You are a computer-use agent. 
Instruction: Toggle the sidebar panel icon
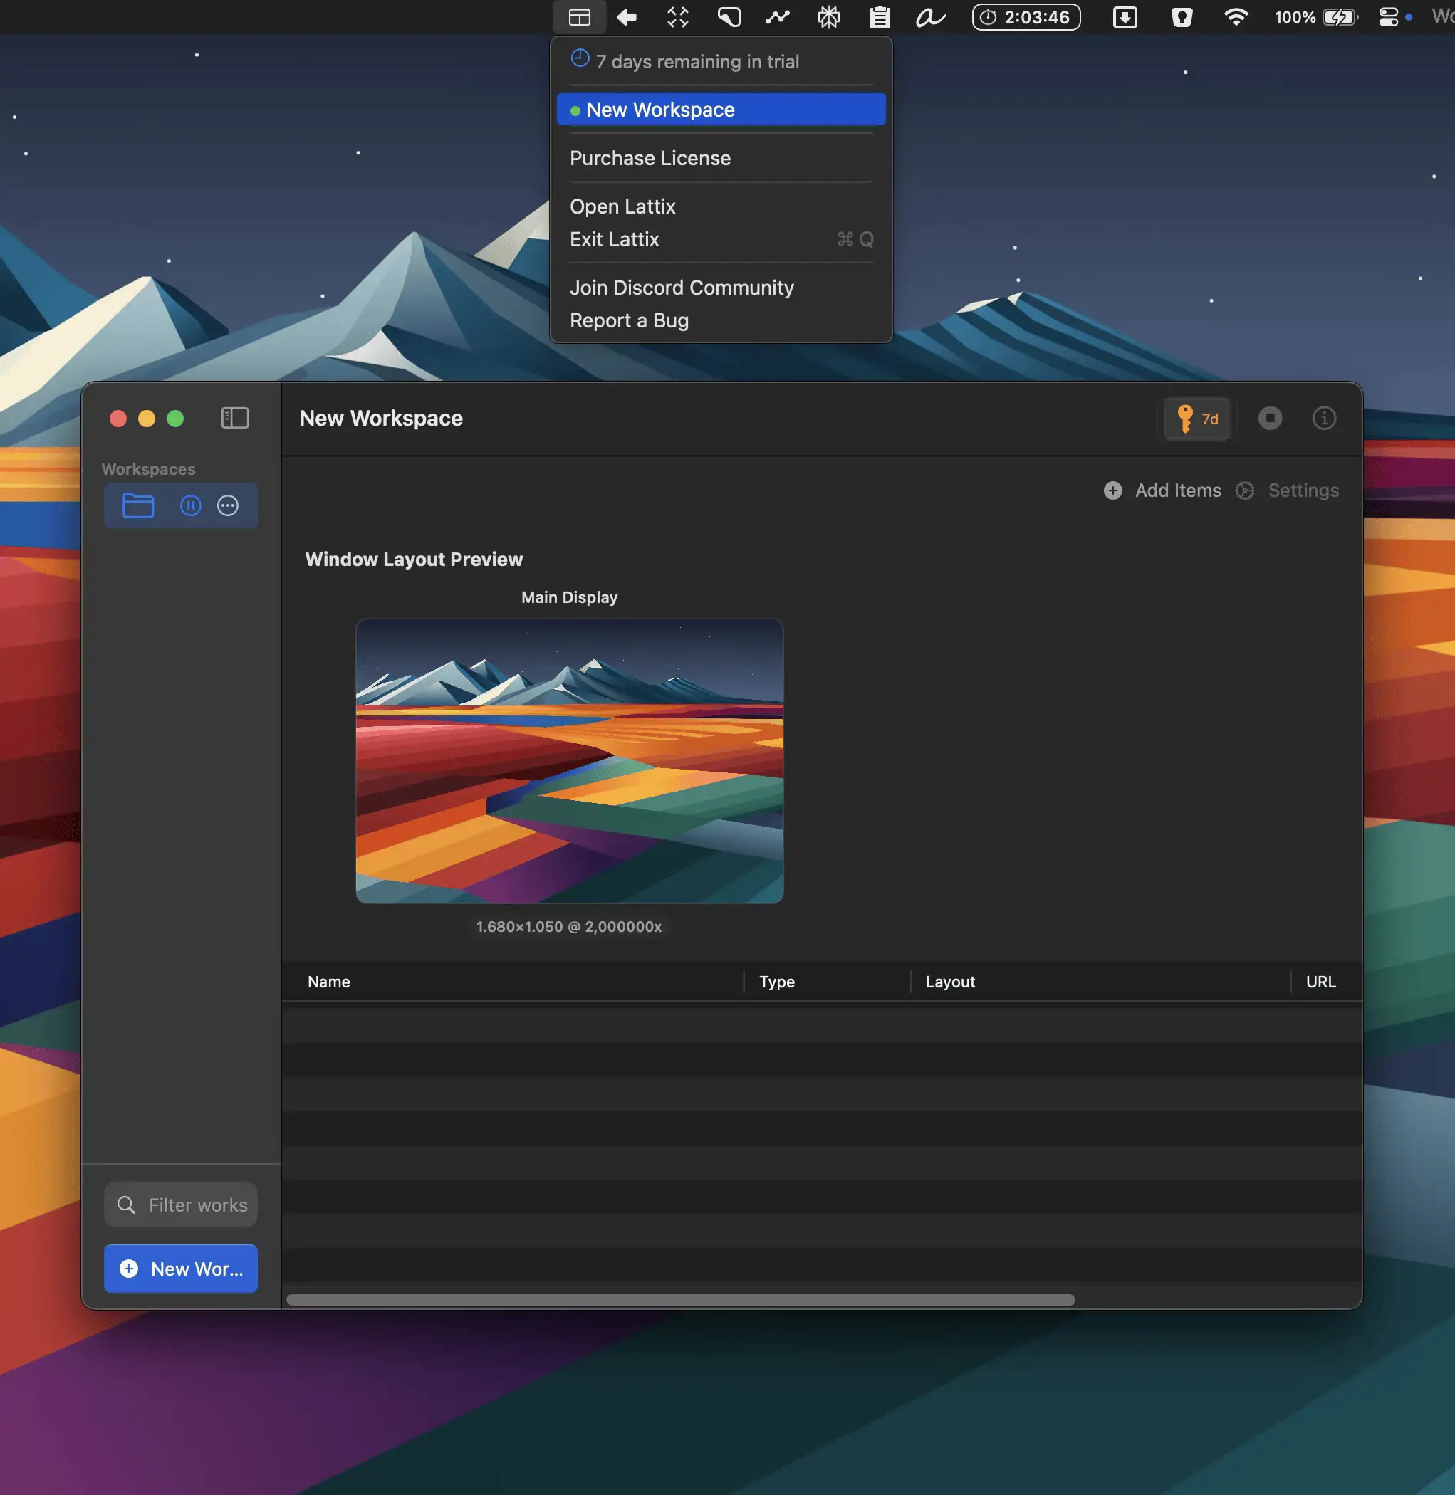tap(234, 418)
